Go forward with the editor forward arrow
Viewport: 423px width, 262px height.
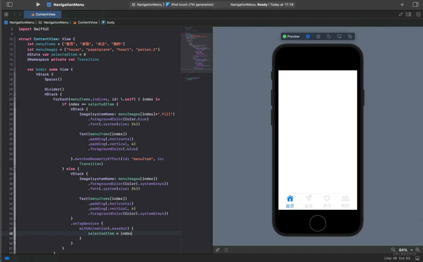coord(20,14)
